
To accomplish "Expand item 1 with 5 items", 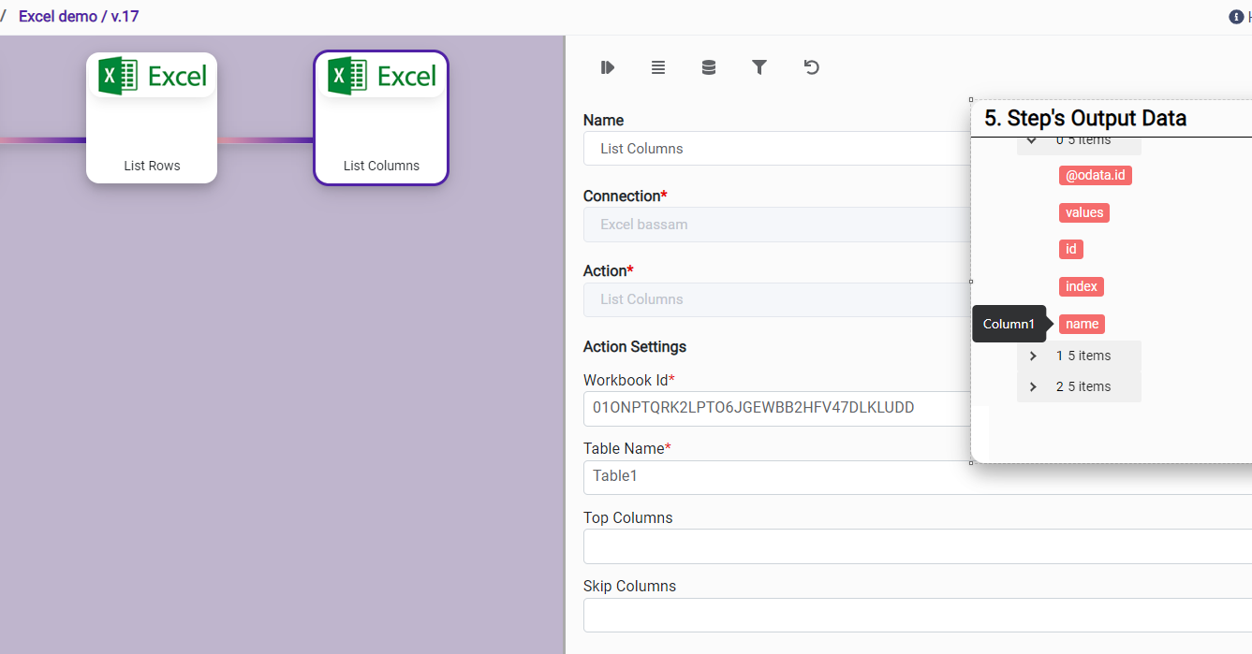I will coord(1033,356).
